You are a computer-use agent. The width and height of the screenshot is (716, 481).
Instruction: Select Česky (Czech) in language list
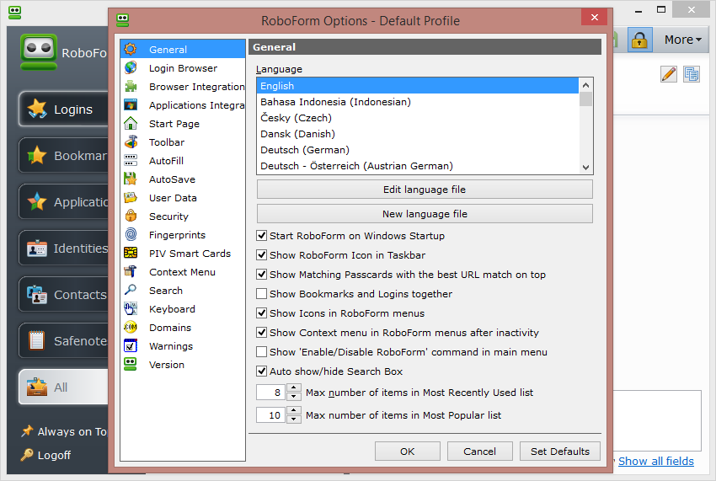coord(417,118)
